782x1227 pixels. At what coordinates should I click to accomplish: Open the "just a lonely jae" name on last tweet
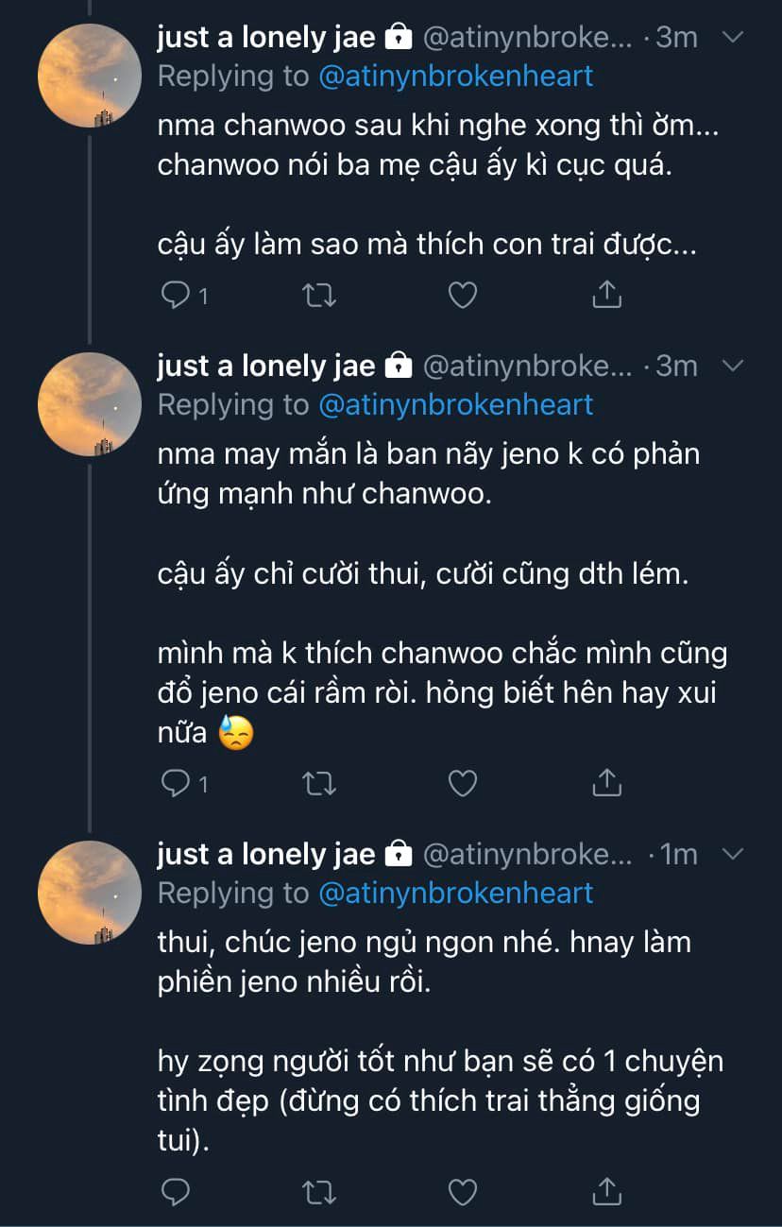(x=265, y=854)
